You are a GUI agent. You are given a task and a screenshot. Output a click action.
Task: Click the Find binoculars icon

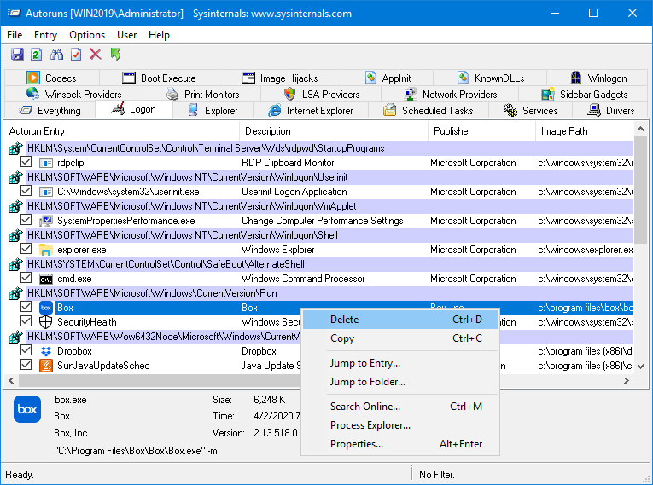(56, 54)
